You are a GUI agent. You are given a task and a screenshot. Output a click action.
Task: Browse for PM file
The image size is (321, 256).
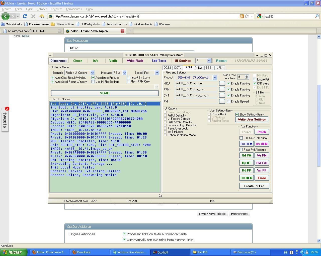point(222,101)
